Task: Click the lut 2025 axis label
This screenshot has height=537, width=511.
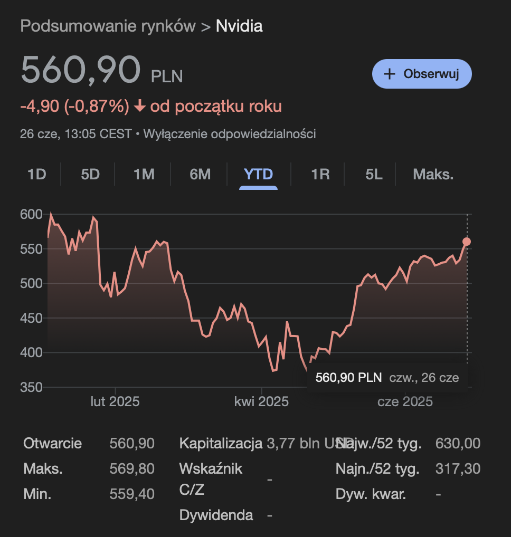Action: coord(115,402)
